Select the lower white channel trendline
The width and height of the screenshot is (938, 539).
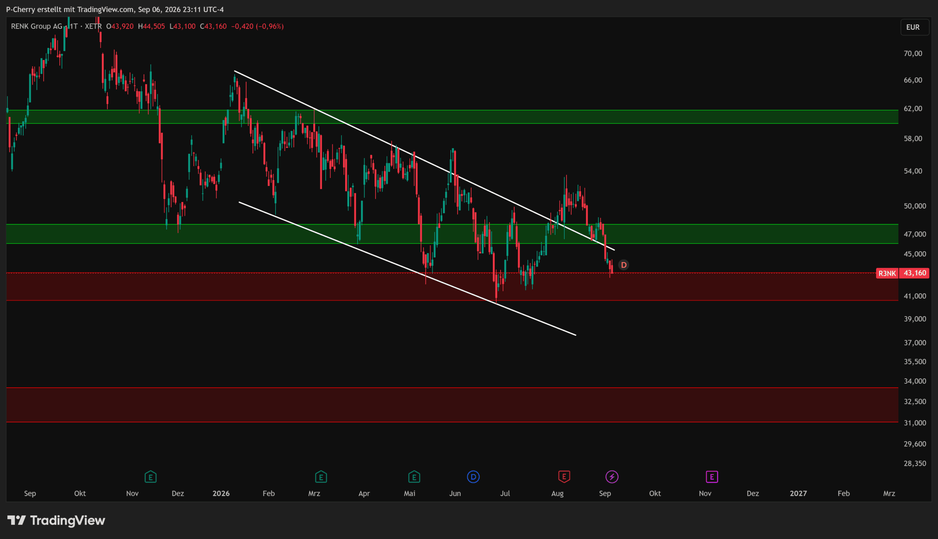pos(407,268)
